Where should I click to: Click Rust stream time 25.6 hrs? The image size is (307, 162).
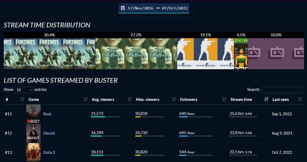pos(237,113)
